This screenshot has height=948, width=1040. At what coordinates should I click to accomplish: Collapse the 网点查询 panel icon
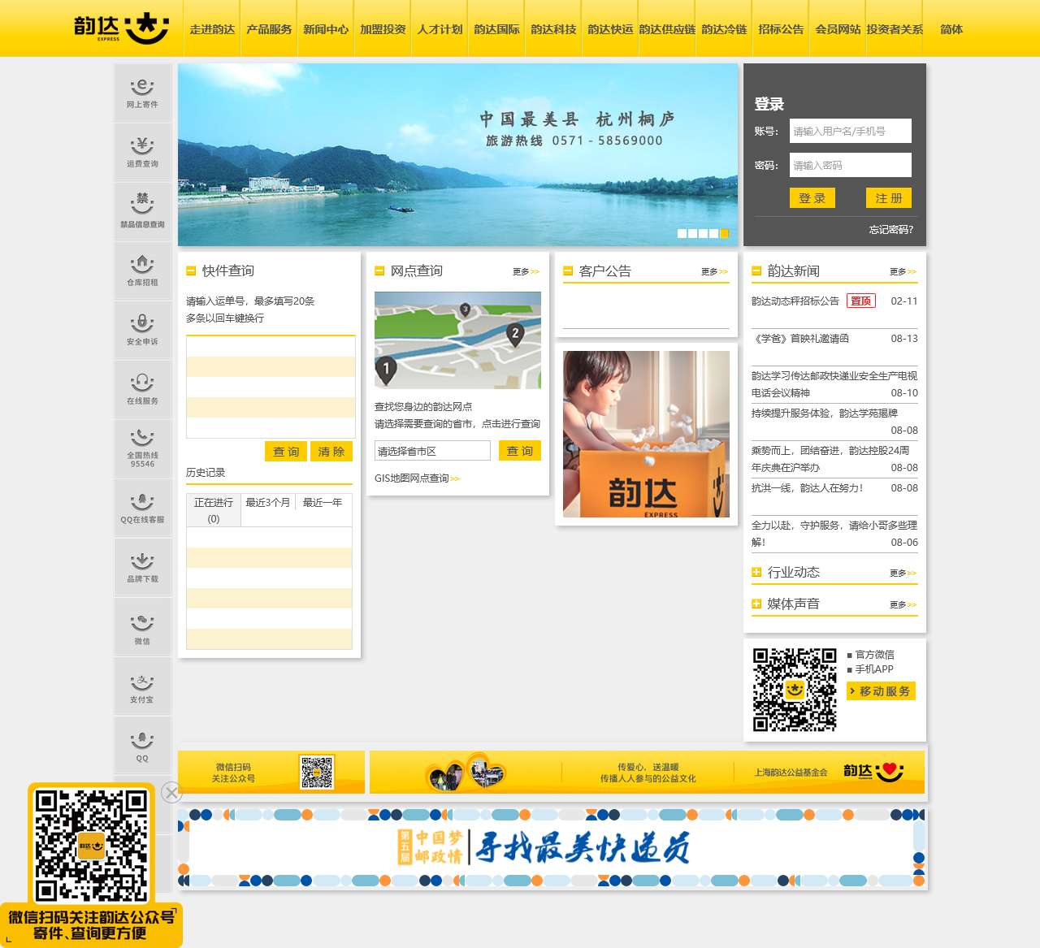pyautogui.click(x=379, y=271)
